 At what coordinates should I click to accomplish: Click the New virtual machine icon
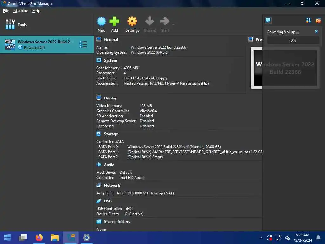click(x=101, y=21)
